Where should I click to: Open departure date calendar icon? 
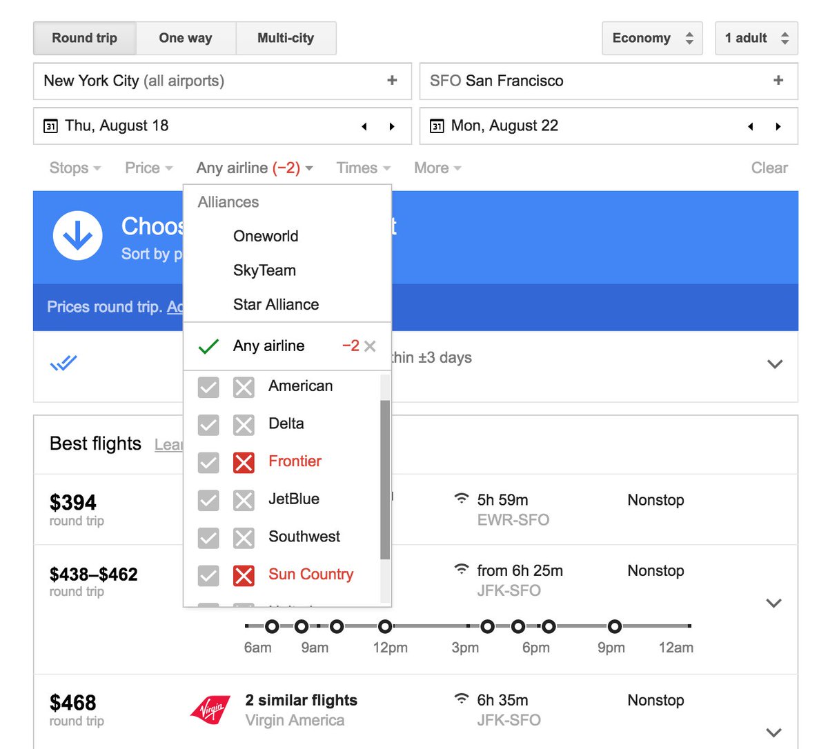pyautogui.click(x=50, y=126)
